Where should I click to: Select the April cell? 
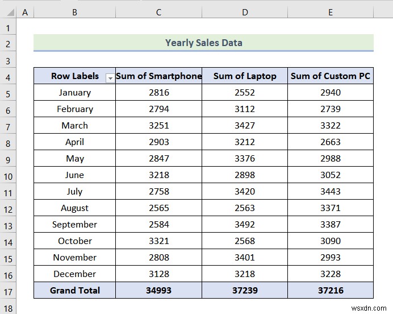(75, 142)
